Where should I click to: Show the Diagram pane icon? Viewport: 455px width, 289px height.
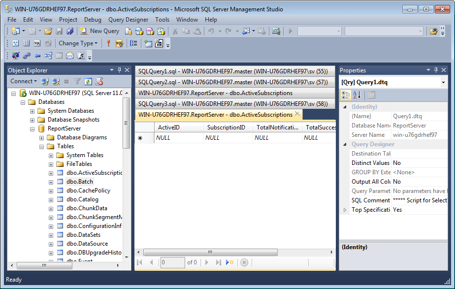tap(15, 44)
